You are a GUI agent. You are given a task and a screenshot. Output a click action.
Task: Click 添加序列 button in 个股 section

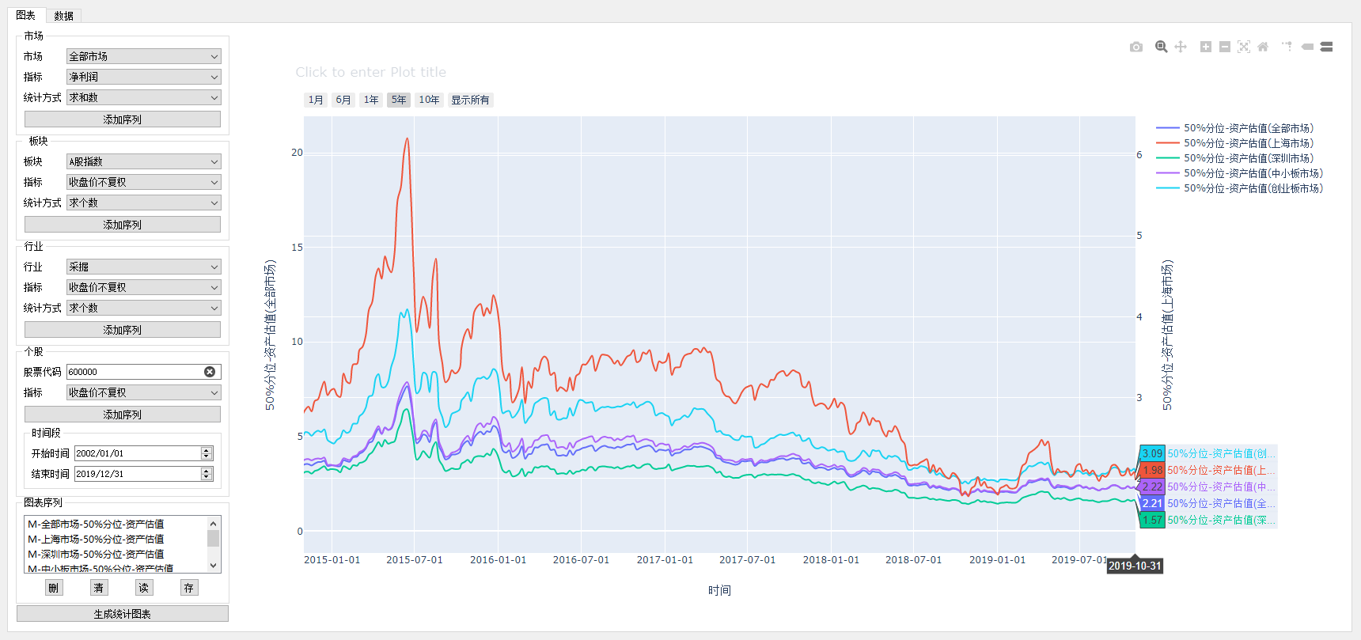pyautogui.click(x=123, y=415)
